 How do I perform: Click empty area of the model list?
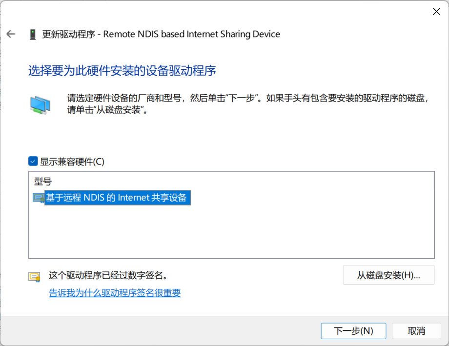[x=231, y=232]
